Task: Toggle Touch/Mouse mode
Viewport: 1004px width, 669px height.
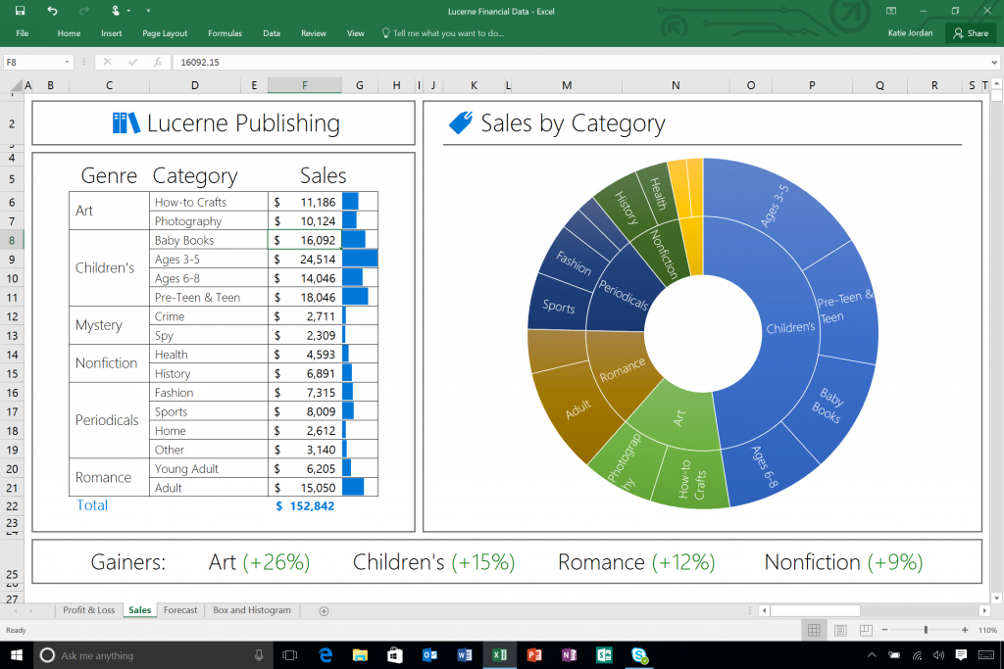Action: click(x=115, y=10)
